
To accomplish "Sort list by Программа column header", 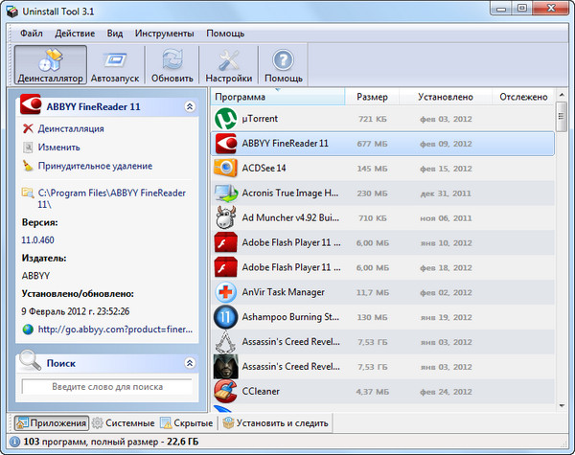I will pos(240,97).
